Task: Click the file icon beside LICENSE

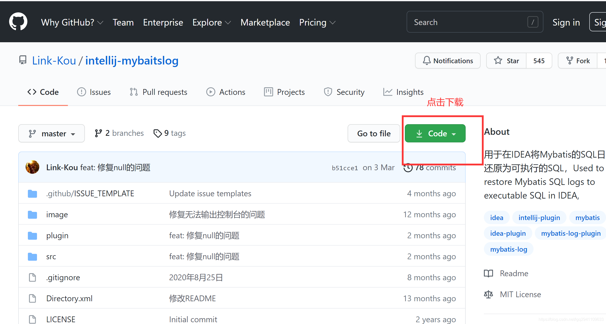Action: point(32,319)
